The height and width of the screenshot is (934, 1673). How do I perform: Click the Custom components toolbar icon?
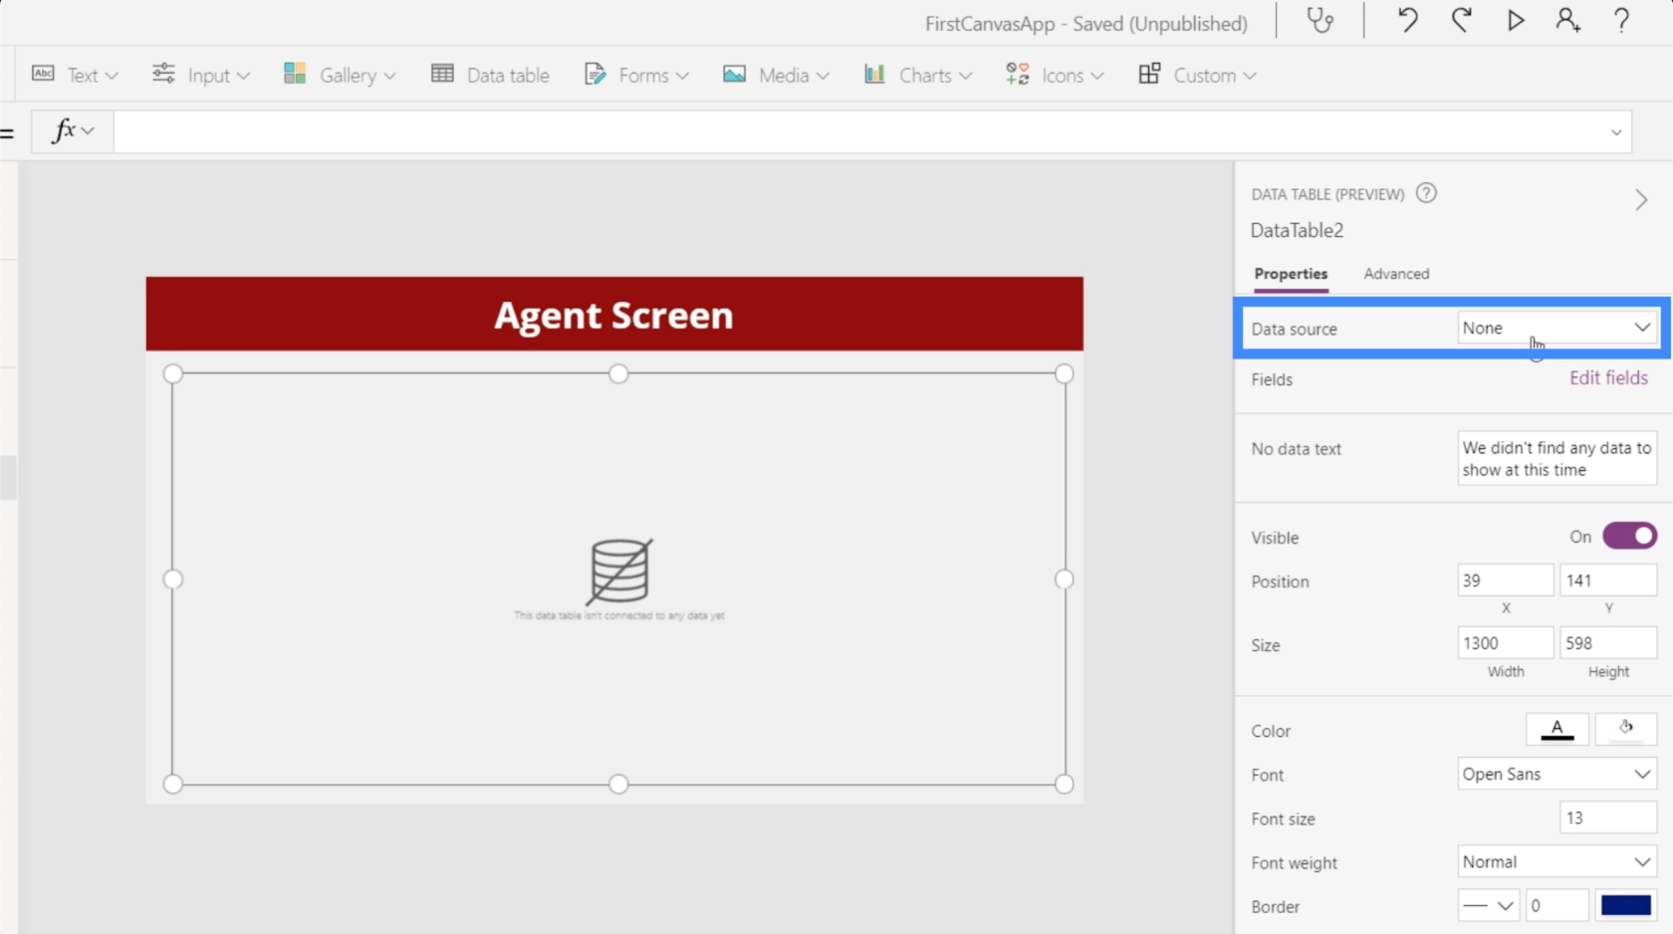pyautogui.click(x=1149, y=74)
